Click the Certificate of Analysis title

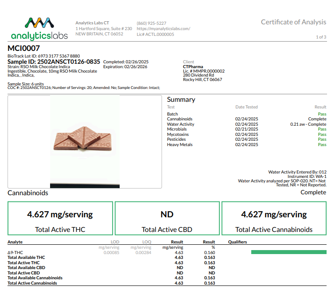tap(293, 22)
